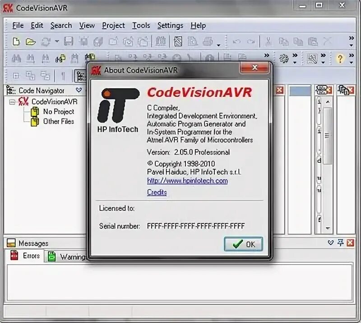Click the Cut scissors icon
The image size is (361, 323).
(268, 42)
